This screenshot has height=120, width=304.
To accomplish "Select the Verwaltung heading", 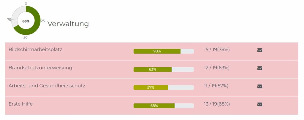I will point(68,24).
